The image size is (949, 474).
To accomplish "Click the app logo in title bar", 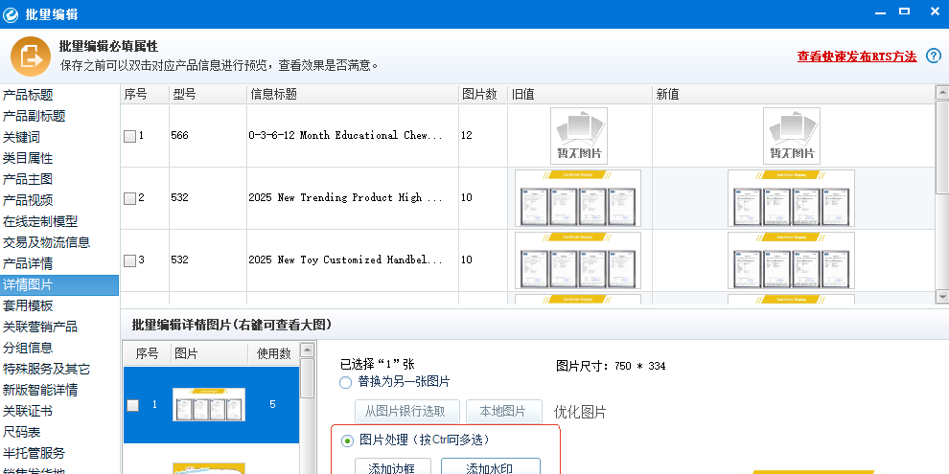I will [11, 13].
